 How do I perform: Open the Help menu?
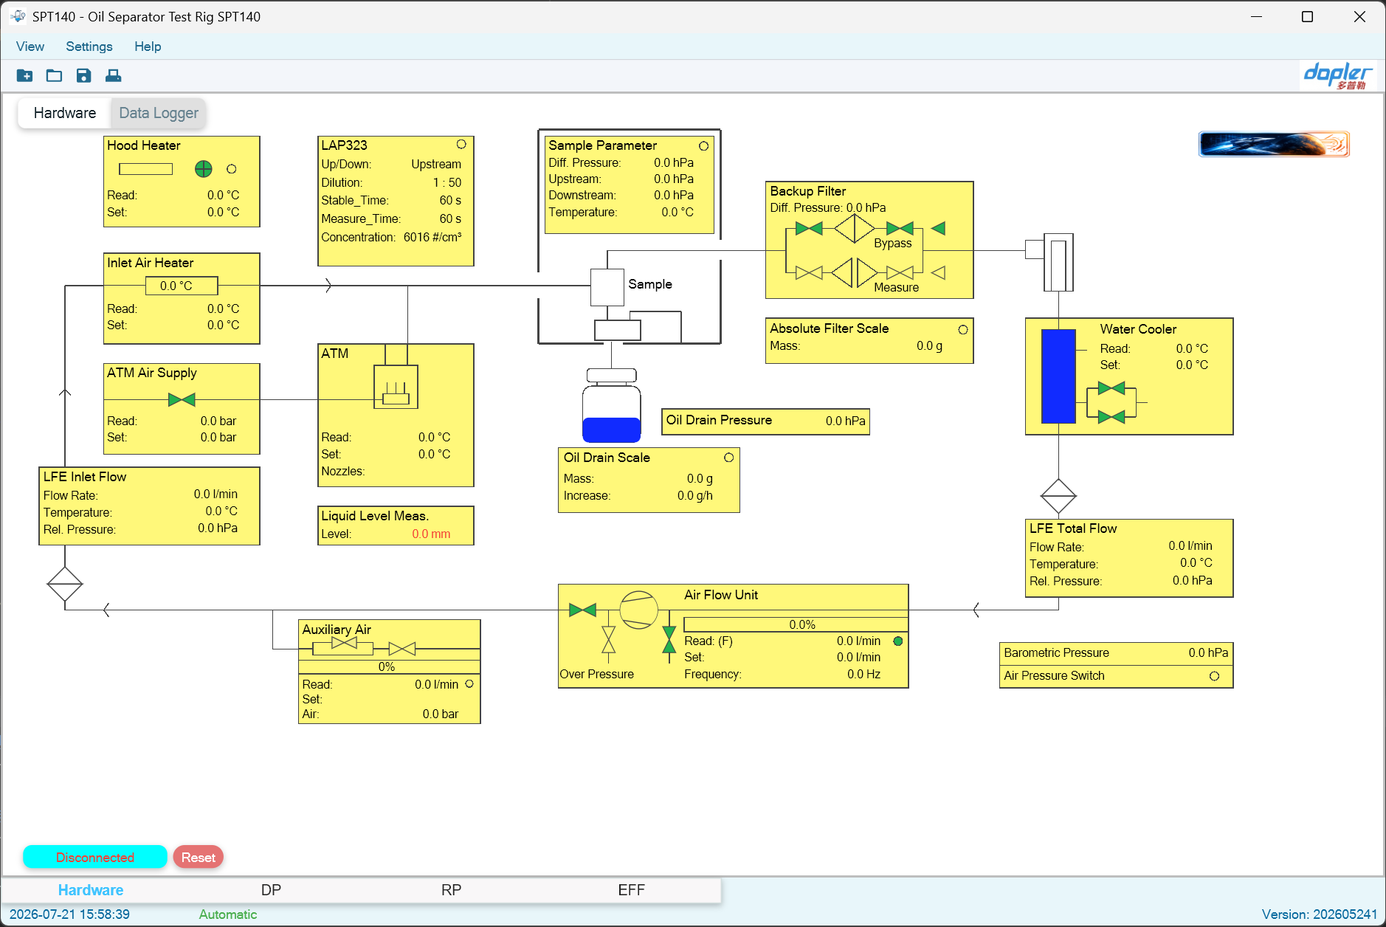tap(148, 46)
